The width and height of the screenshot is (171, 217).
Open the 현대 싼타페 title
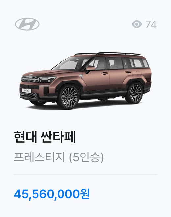pos(45,137)
